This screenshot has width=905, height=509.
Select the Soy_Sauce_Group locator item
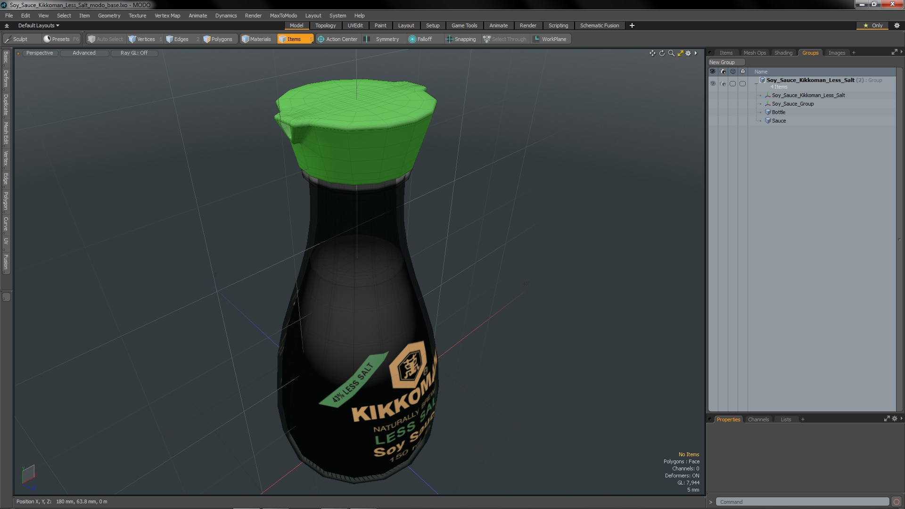792,104
